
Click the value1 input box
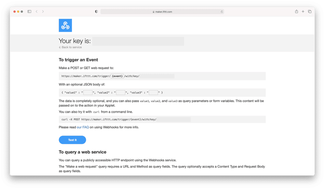(88, 92)
